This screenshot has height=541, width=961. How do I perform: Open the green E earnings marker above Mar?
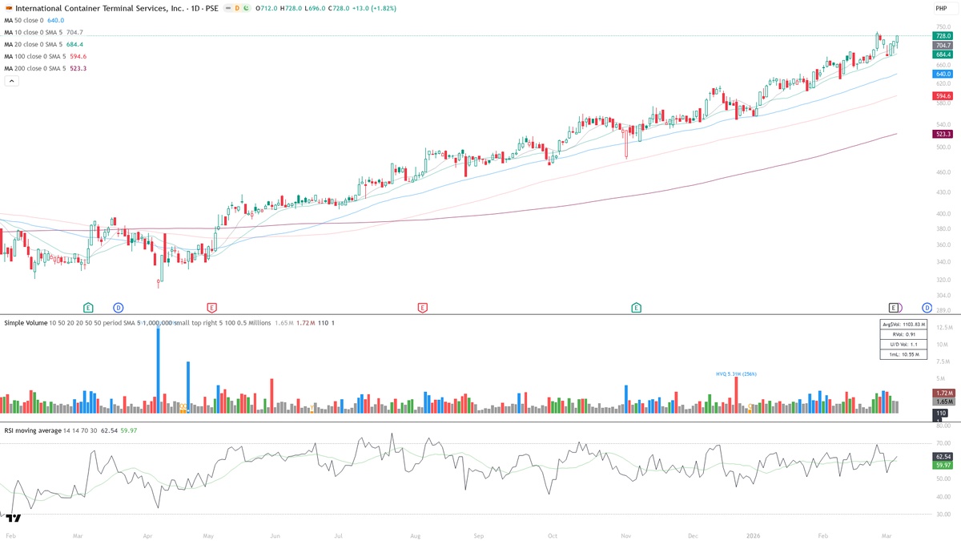pos(88,307)
